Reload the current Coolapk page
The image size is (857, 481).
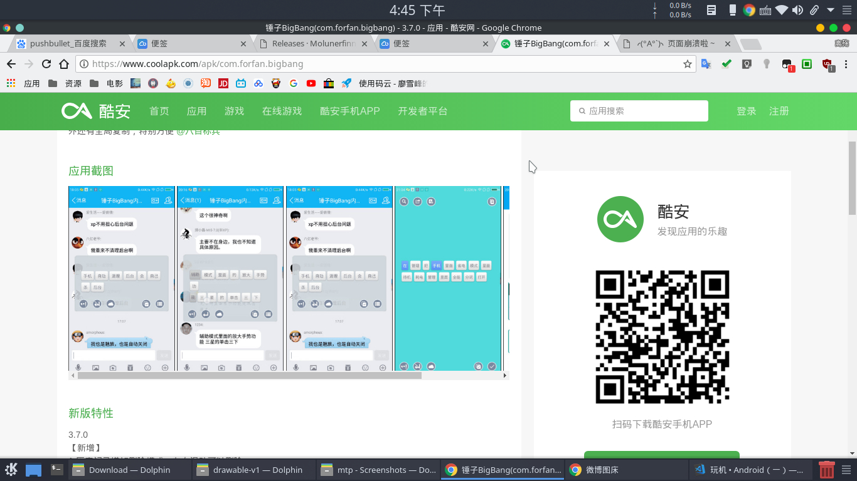coord(46,64)
